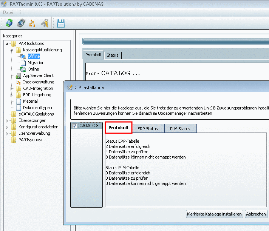Select the Status tab in main window
The image size is (269, 231).
(113, 55)
